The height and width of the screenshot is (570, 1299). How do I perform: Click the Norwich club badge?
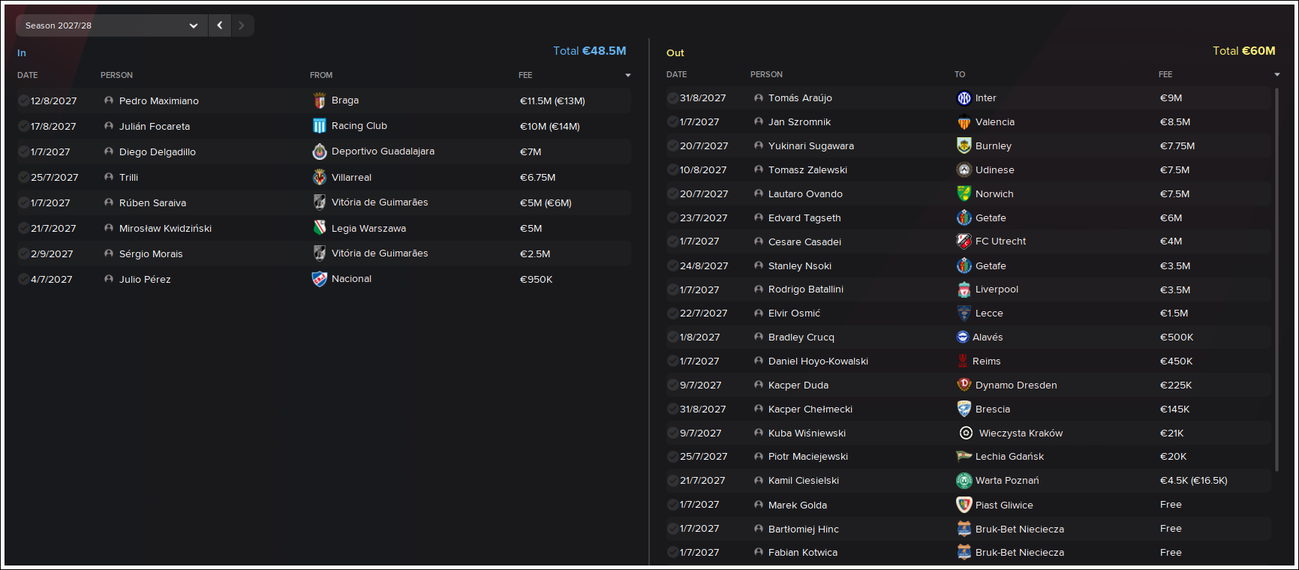click(x=964, y=193)
